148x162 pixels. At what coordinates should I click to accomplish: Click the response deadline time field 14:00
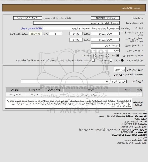76,34
